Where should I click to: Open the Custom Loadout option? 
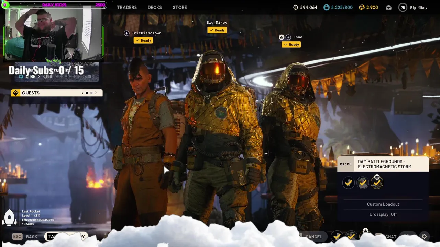pyautogui.click(x=383, y=204)
